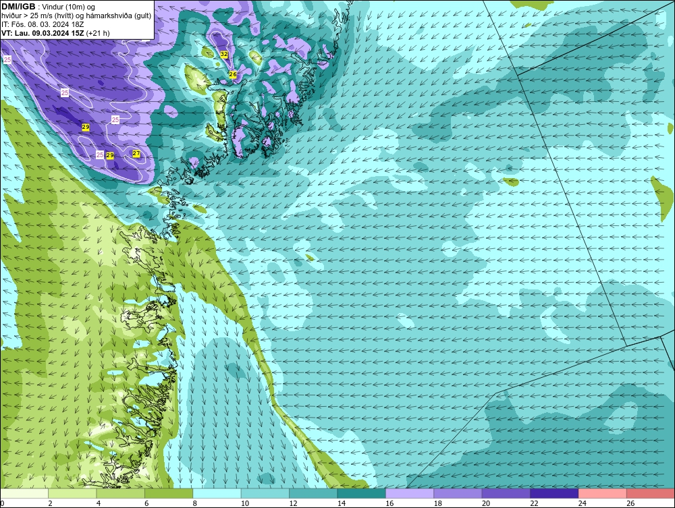Click the 8–10 m/s pale cyan legend swatch

(217, 493)
